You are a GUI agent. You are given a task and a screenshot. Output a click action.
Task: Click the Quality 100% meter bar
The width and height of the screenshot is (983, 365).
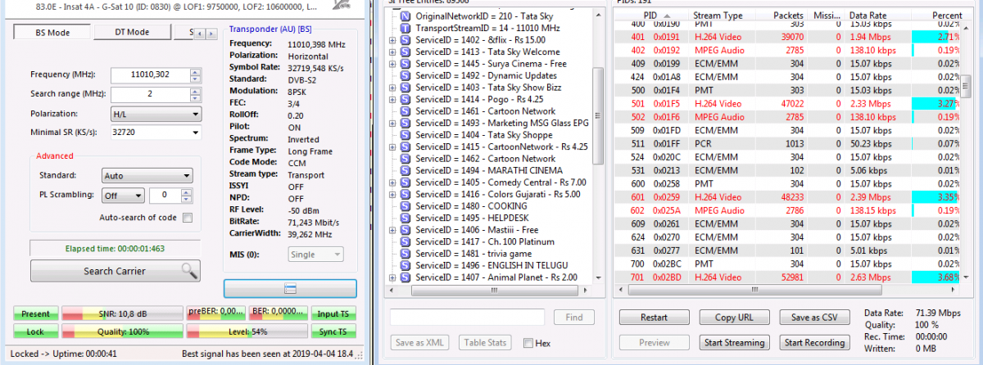point(122,331)
